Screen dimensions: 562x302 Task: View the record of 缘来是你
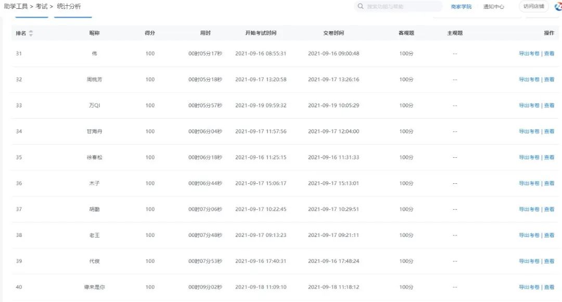click(x=549, y=287)
